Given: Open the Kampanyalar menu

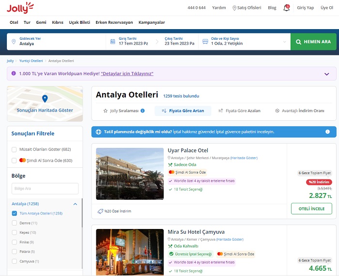Looking at the screenshot, I should pos(152,22).
